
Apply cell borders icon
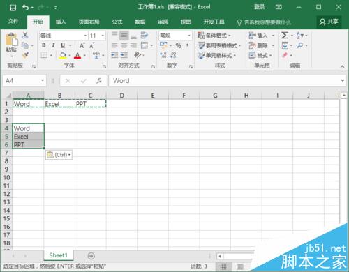pyautogui.click(x=44, y=55)
